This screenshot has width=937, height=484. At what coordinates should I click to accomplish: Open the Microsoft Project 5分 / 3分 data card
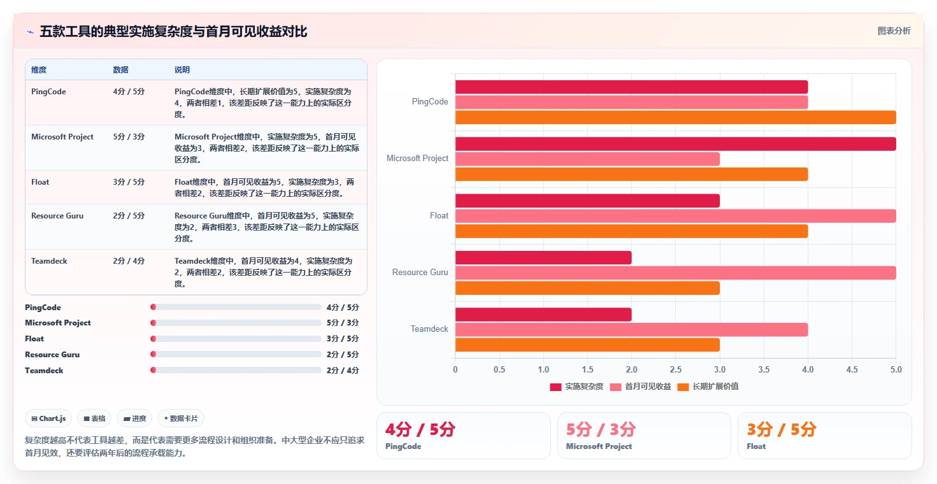click(644, 436)
